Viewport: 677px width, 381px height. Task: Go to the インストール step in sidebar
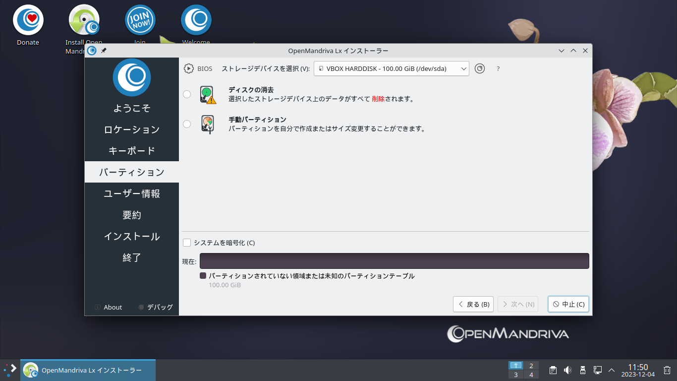(132, 236)
